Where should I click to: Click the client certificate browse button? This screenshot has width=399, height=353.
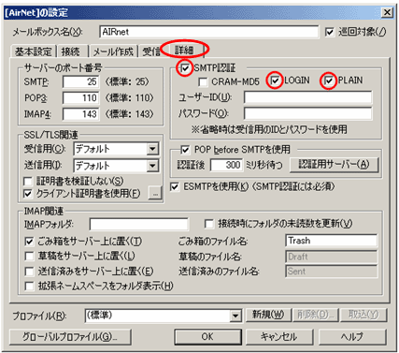155,193
